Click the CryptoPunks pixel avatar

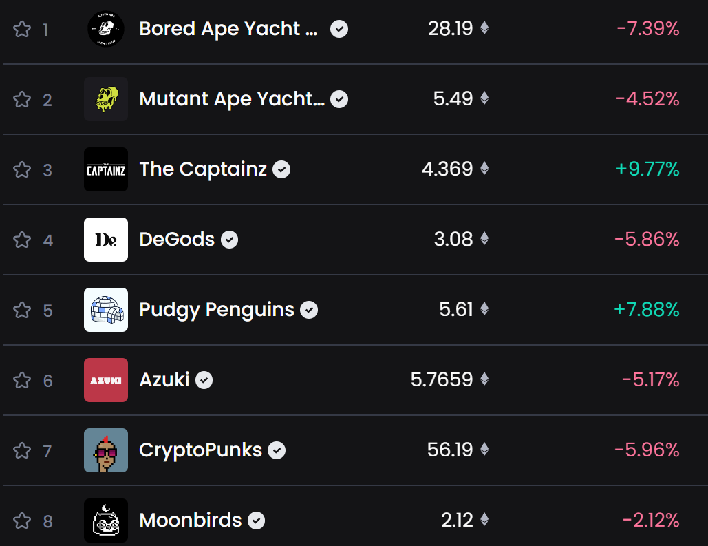click(x=106, y=450)
